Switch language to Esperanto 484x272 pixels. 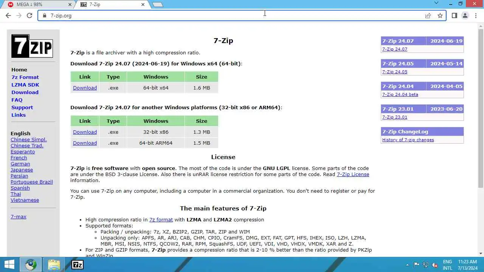pyautogui.click(x=23, y=151)
